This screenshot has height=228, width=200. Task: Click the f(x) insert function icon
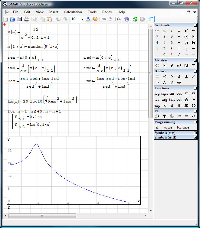tap(119, 19)
